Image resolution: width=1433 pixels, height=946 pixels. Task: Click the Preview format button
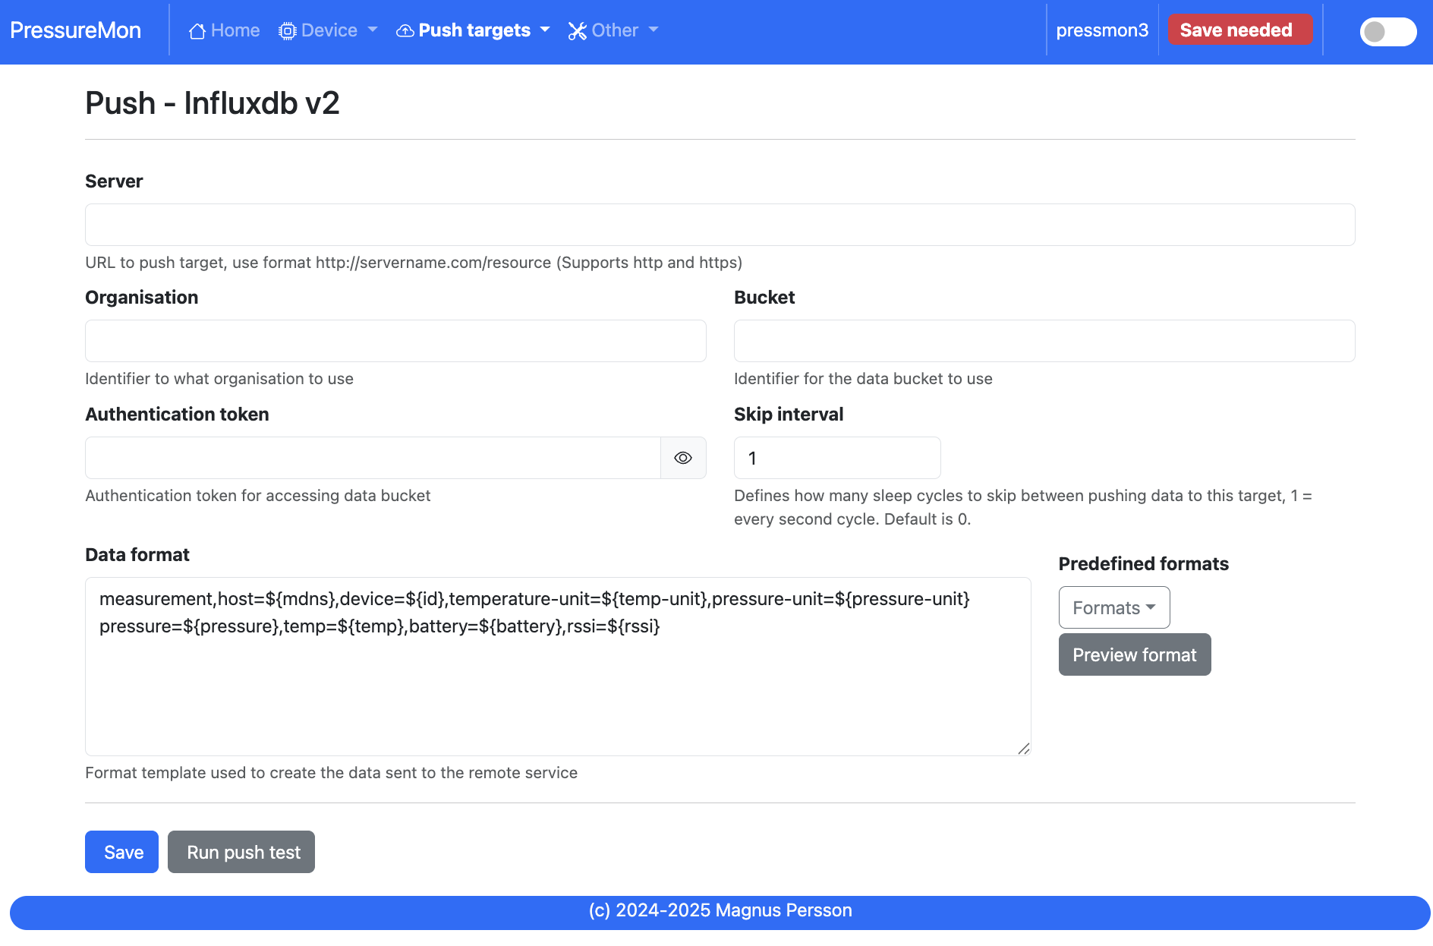click(x=1135, y=654)
